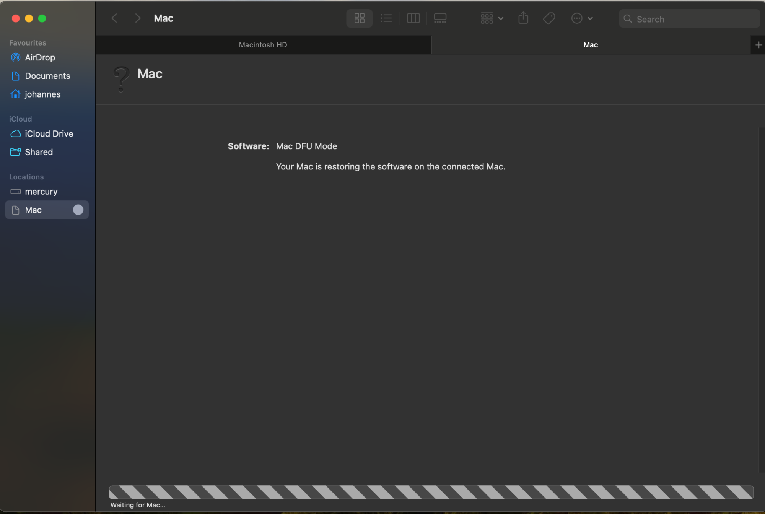Image resolution: width=765 pixels, height=514 pixels.
Task: Select the Mac tab
Action: click(591, 45)
